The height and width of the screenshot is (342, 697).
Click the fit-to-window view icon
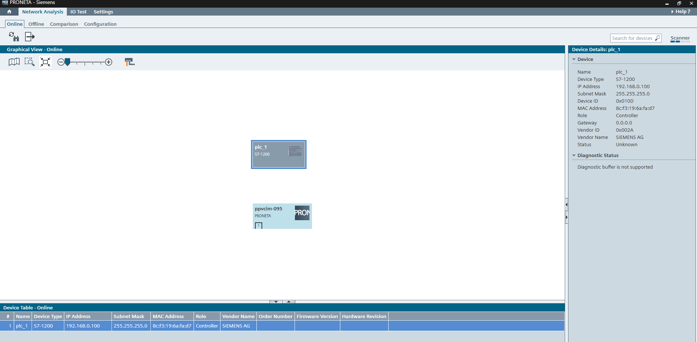tap(45, 62)
